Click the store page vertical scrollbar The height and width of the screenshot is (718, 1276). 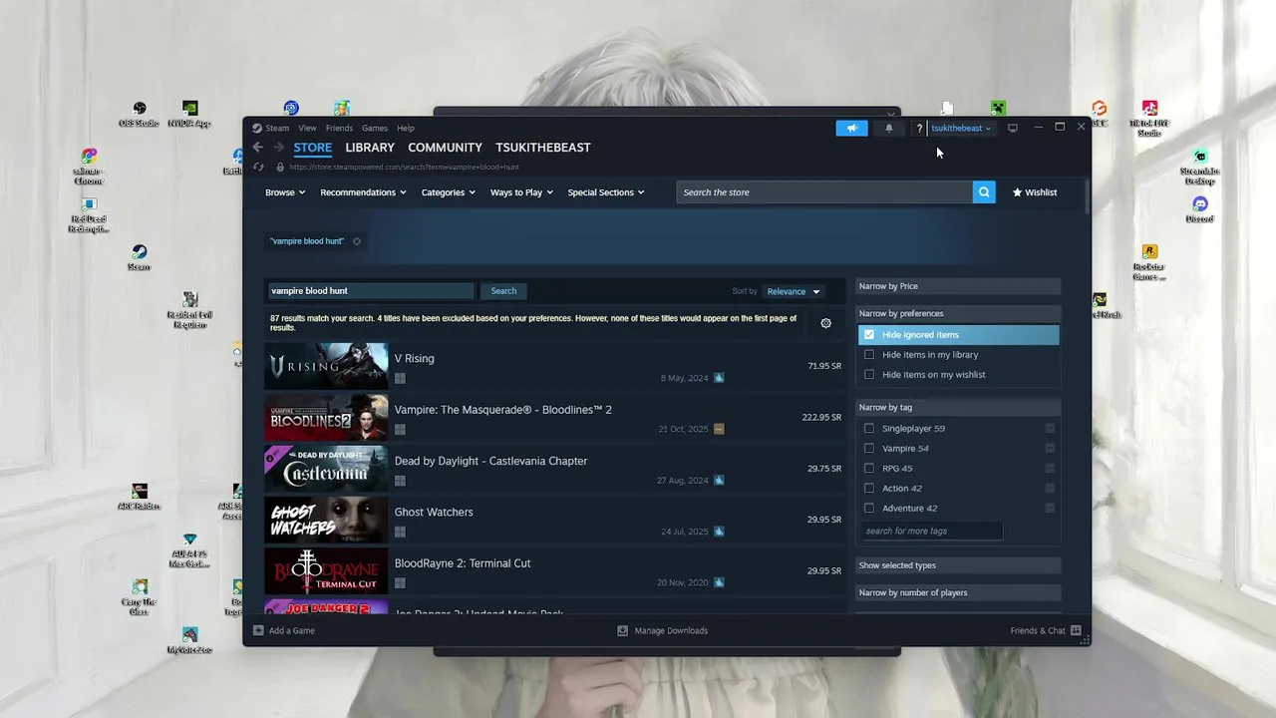[x=1087, y=195]
